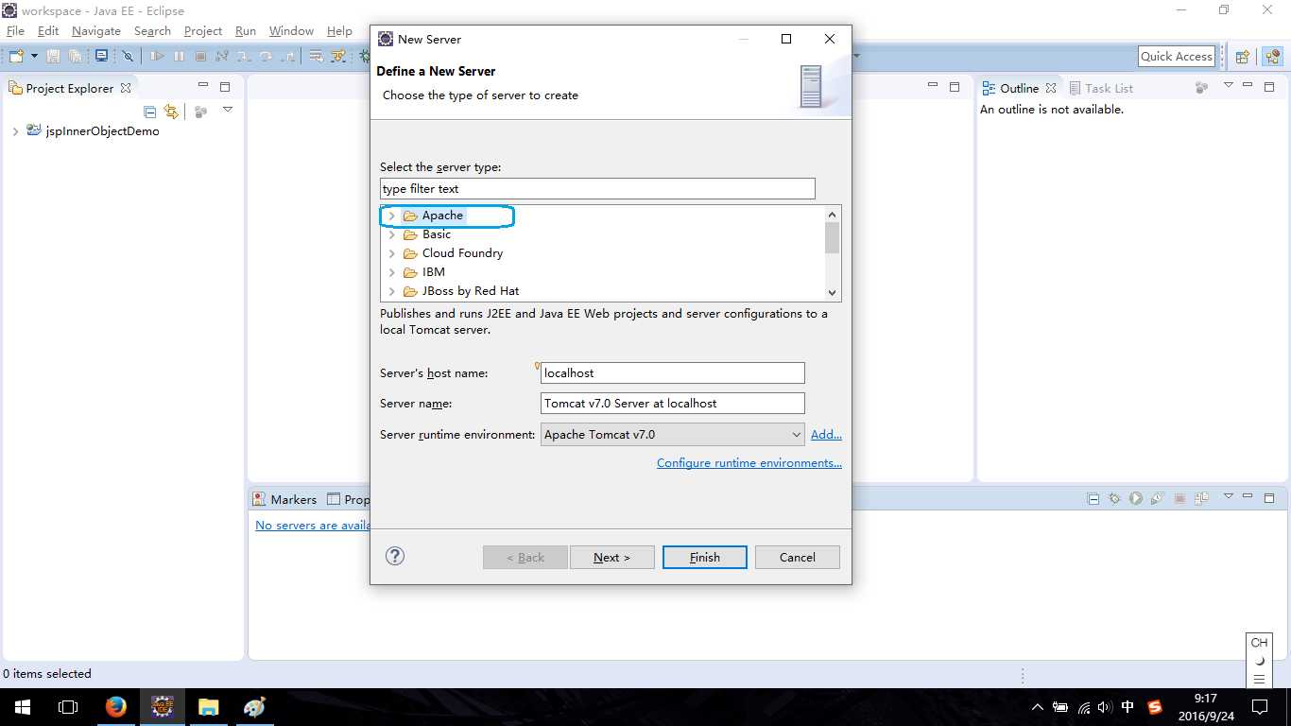Click the Add... runtime link

[826, 435]
